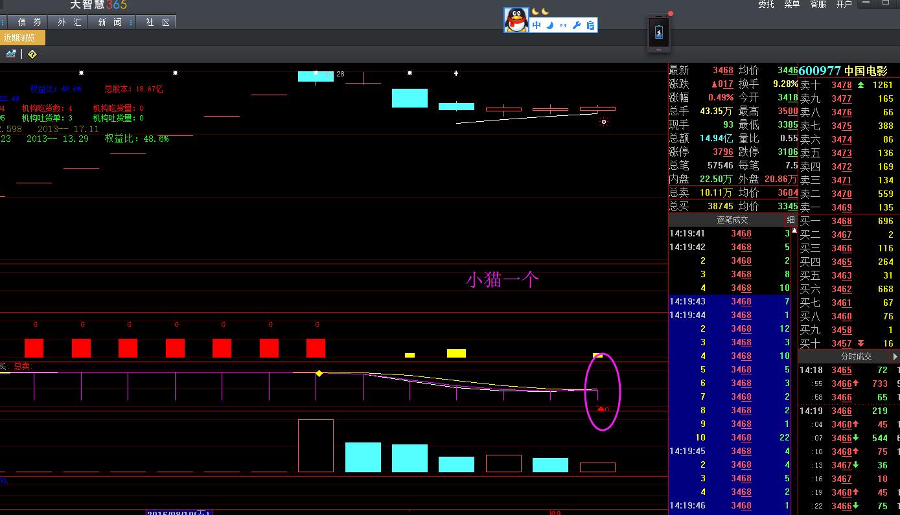Select the 买一 row price 3468

pos(842,222)
